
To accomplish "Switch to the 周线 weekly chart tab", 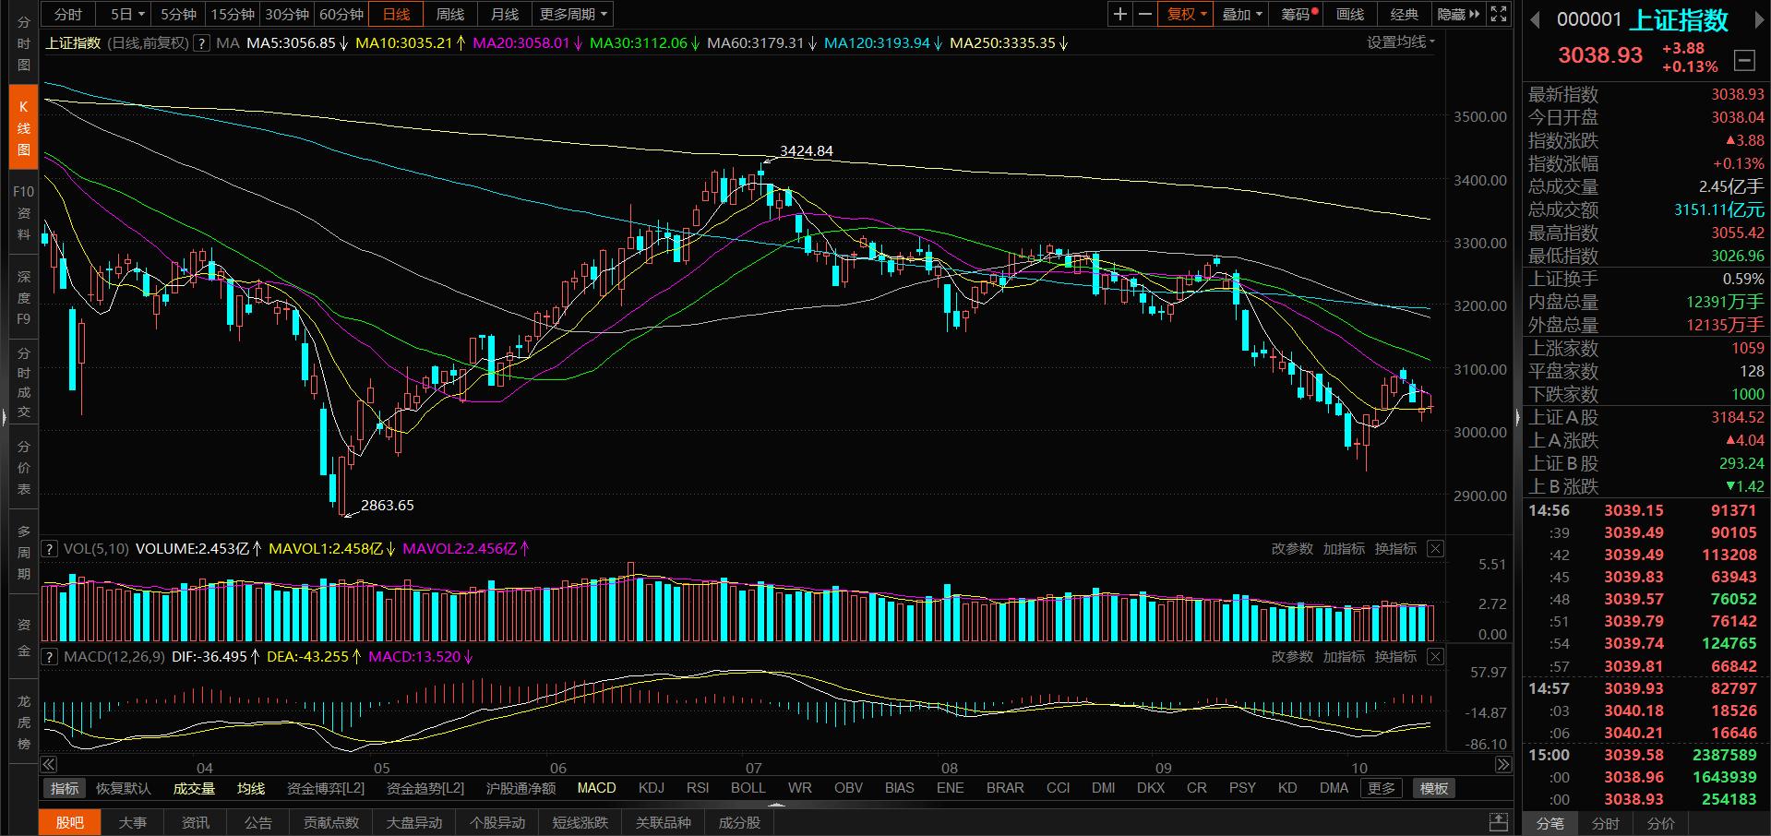I will coord(450,14).
